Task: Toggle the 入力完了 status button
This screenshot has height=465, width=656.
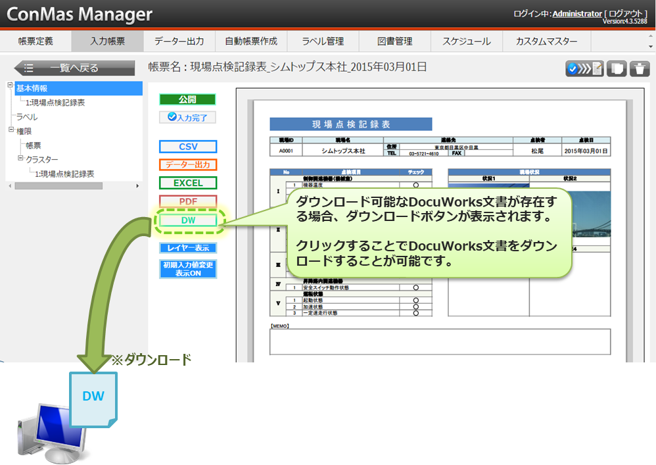Action: (188, 117)
